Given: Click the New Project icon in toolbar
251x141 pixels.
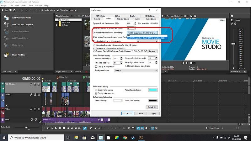Looking at the screenshot, I should [x=3, y=10].
